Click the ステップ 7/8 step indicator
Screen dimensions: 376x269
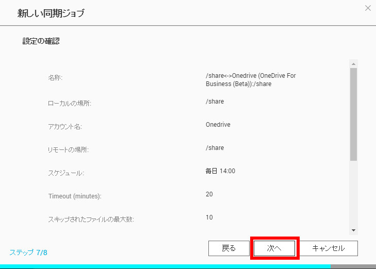tap(28, 253)
